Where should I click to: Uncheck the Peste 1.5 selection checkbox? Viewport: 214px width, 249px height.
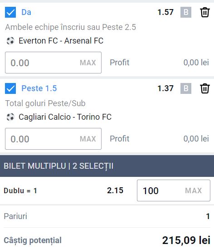pyautogui.click(x=10, y=88)
